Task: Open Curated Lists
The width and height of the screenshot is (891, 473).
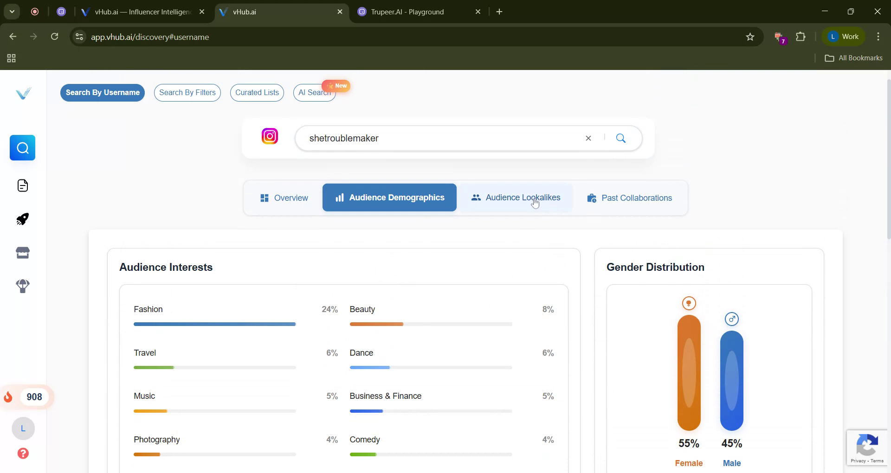Action: point(257,93)
